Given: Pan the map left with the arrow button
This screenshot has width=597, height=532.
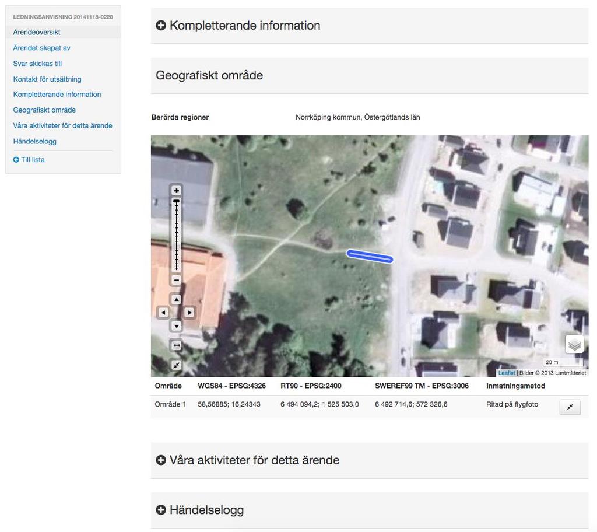Looking at the screenshot, I should [x=163, y=313].
